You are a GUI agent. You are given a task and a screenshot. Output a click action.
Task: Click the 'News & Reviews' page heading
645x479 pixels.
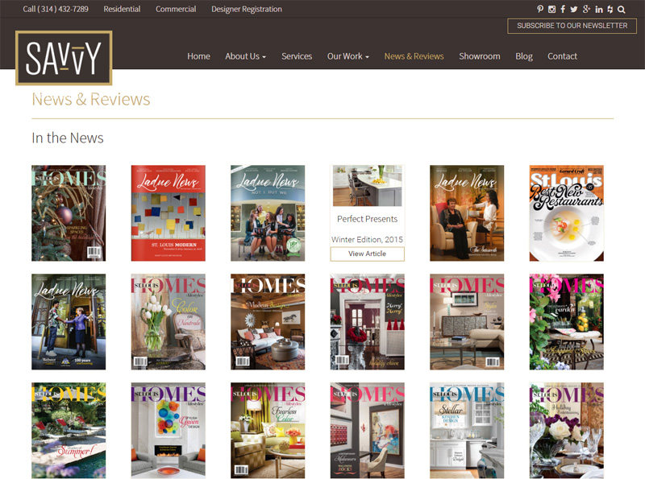(91, 99)
